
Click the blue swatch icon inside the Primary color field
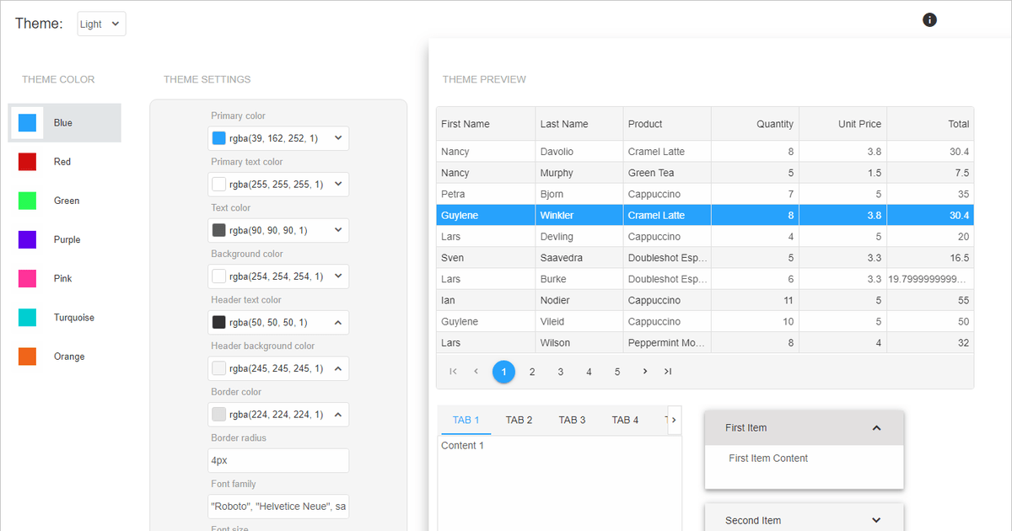coord(219,137)
